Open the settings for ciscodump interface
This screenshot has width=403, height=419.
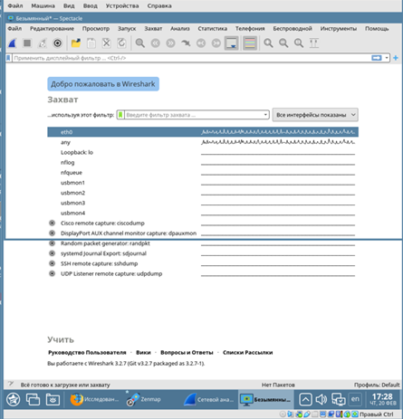coord(53,223)
